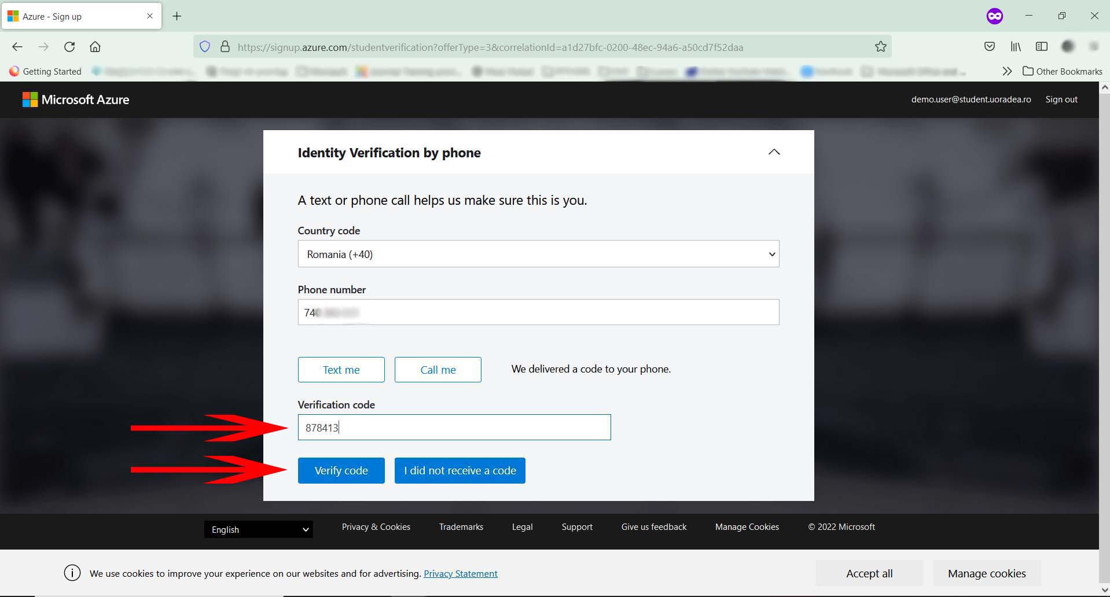1110x597 pixels.
Task: Go back with the browser back arrow
Action: pos(17,47)
